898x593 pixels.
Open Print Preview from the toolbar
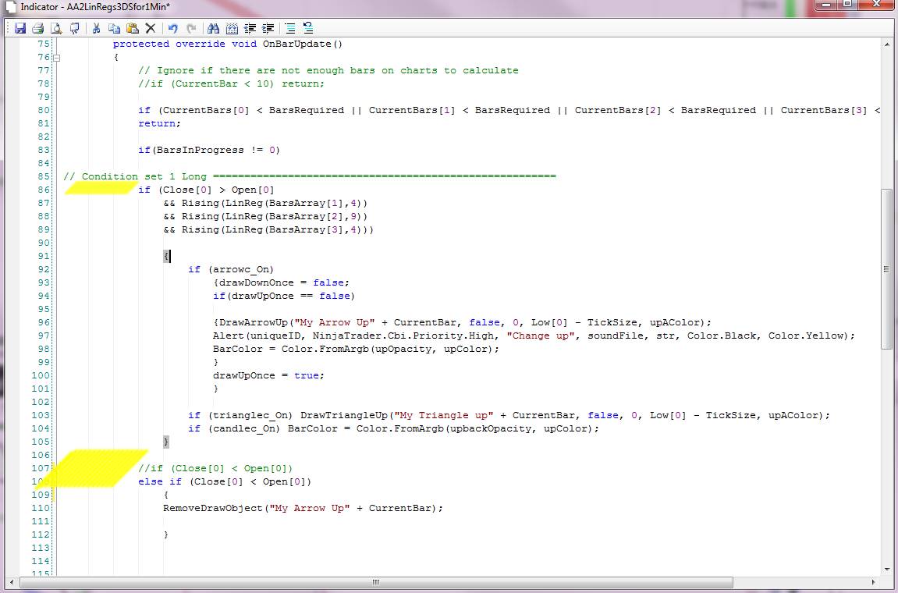[x=56, y=28]
